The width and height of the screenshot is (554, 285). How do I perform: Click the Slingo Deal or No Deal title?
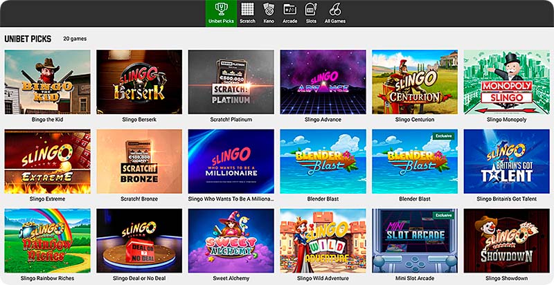(139, 278)
